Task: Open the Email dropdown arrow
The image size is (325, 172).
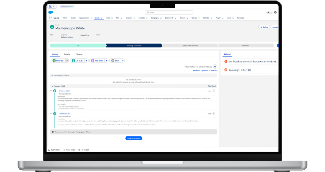Action: pos(123,60)
